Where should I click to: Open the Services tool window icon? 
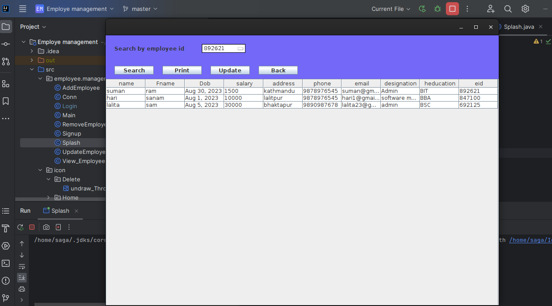6,246
